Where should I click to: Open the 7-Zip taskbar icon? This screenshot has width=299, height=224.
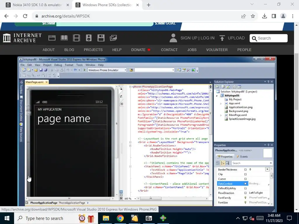coord(149,218)
